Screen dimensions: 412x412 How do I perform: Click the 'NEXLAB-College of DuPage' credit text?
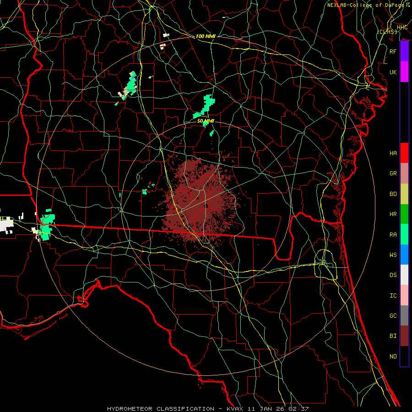point(366,5)
